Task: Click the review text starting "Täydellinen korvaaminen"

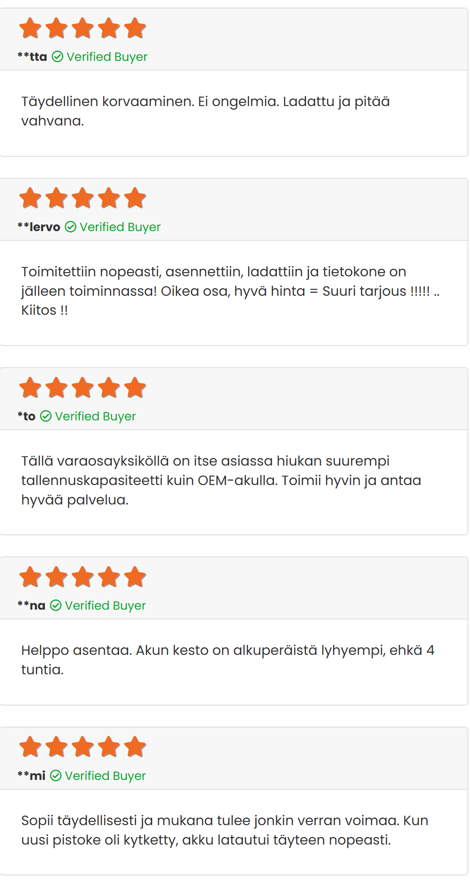Action: pos(205,111)
